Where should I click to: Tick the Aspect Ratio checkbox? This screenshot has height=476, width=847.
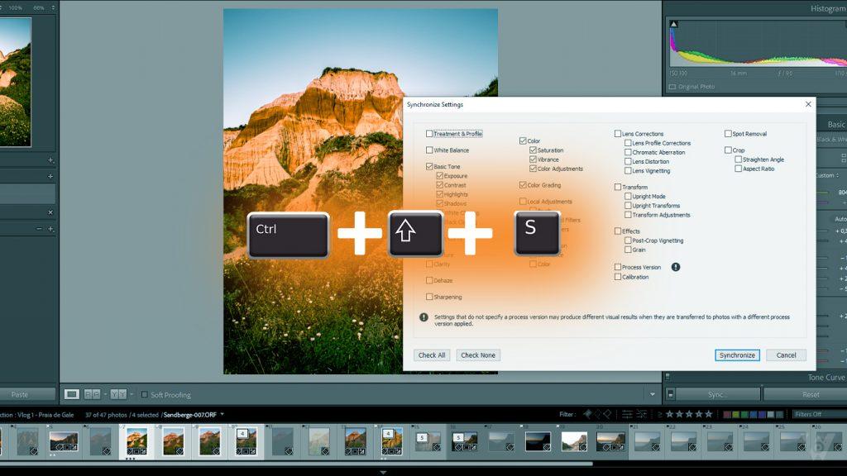pos(739,169)
